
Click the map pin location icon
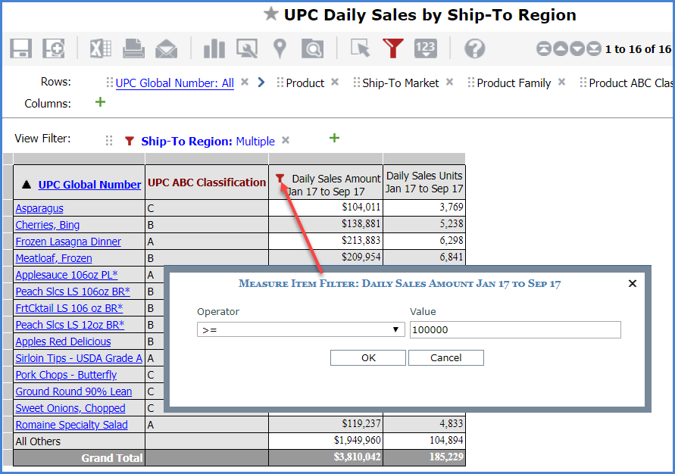(x=280, y=49)
